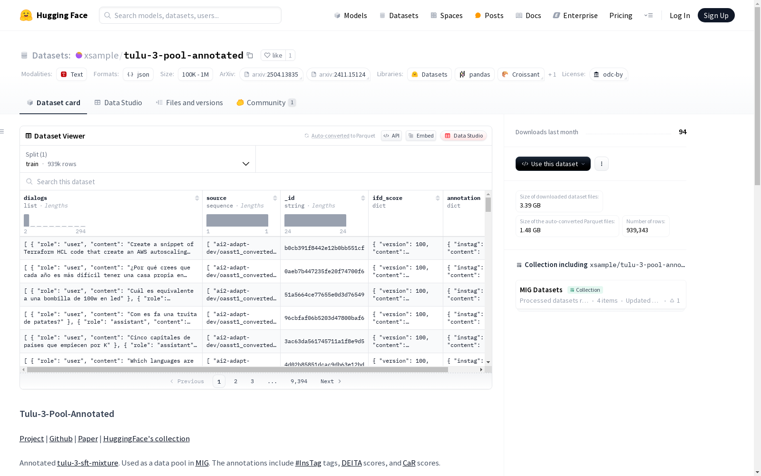
Task: Open the Use this dataset dropdown
Action: click(x=553, y=164)
